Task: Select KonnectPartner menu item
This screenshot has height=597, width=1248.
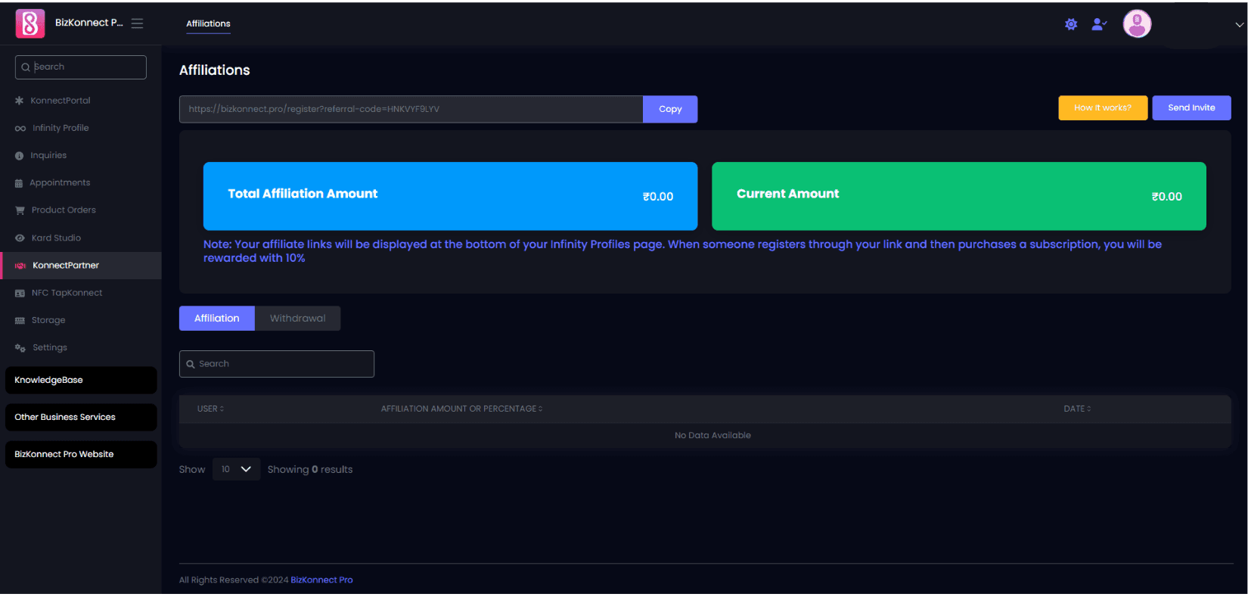Action: [x=81, y=266]
